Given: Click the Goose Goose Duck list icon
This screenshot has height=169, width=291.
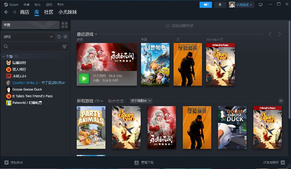Looking at the screenshot, I should coord(9,89).
